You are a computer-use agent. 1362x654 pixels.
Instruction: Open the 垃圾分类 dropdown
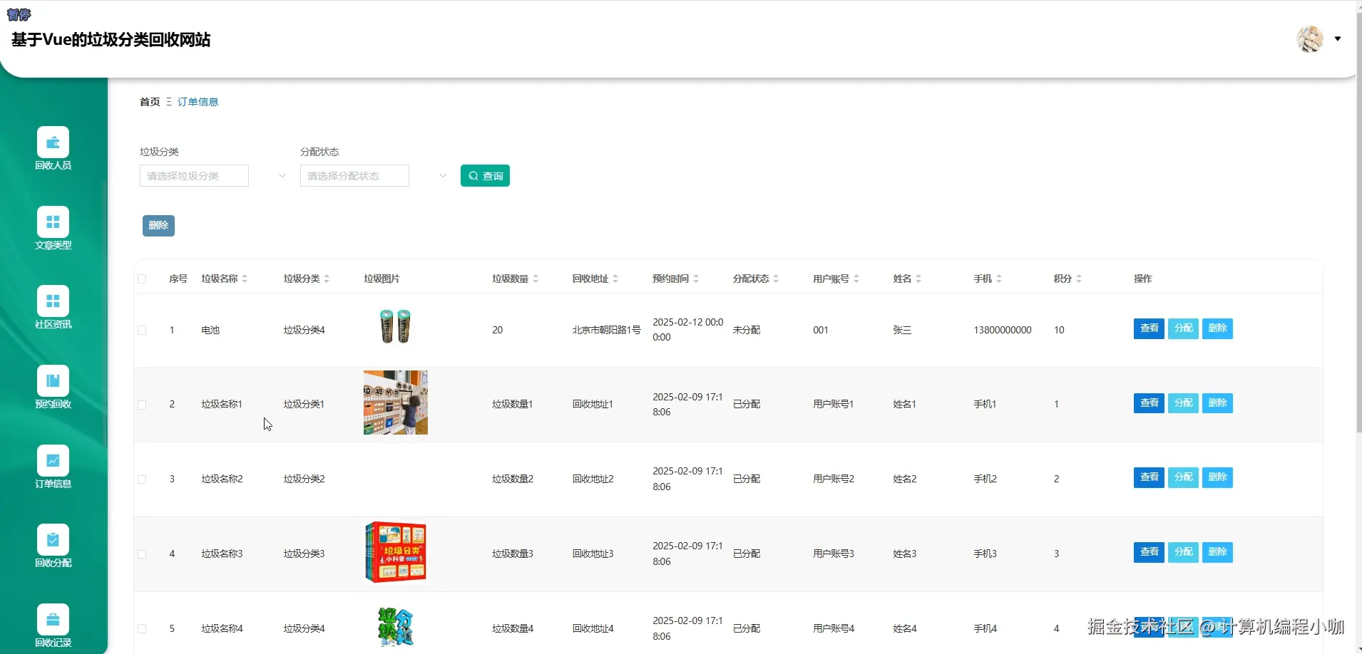193,175
